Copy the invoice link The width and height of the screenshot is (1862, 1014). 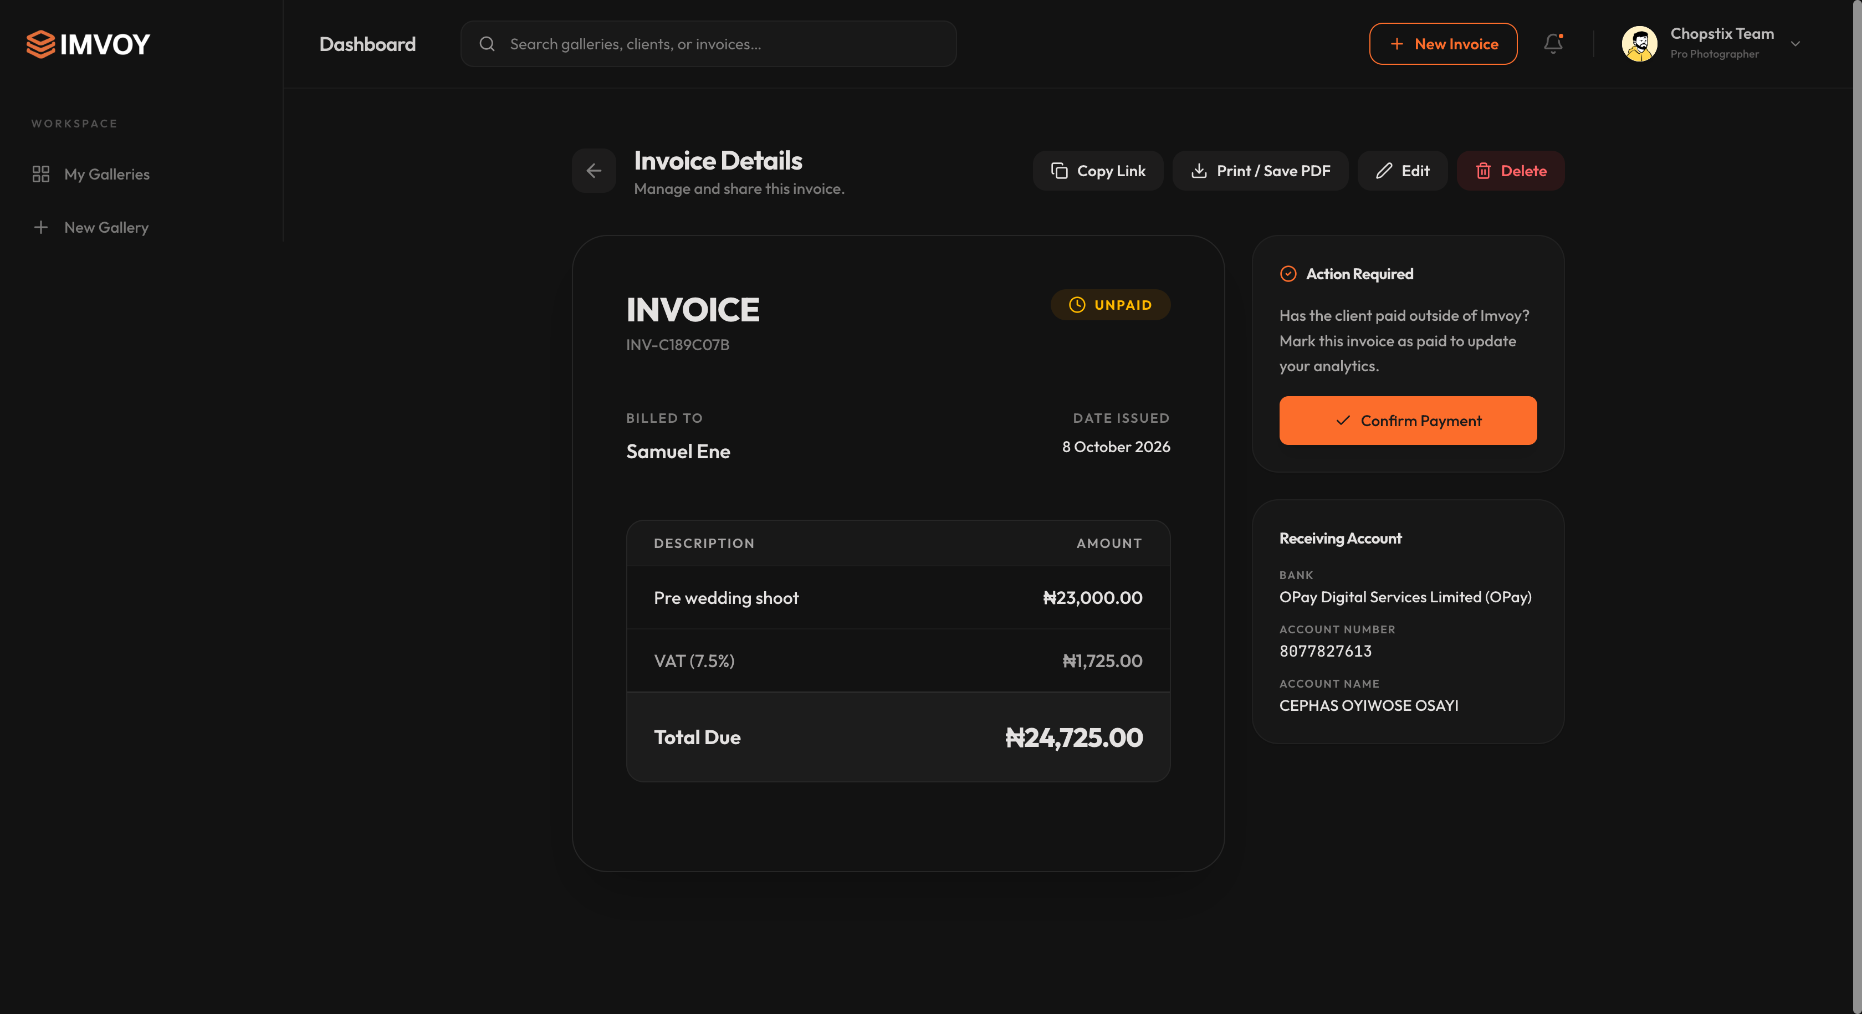(x=1097, y=171)
